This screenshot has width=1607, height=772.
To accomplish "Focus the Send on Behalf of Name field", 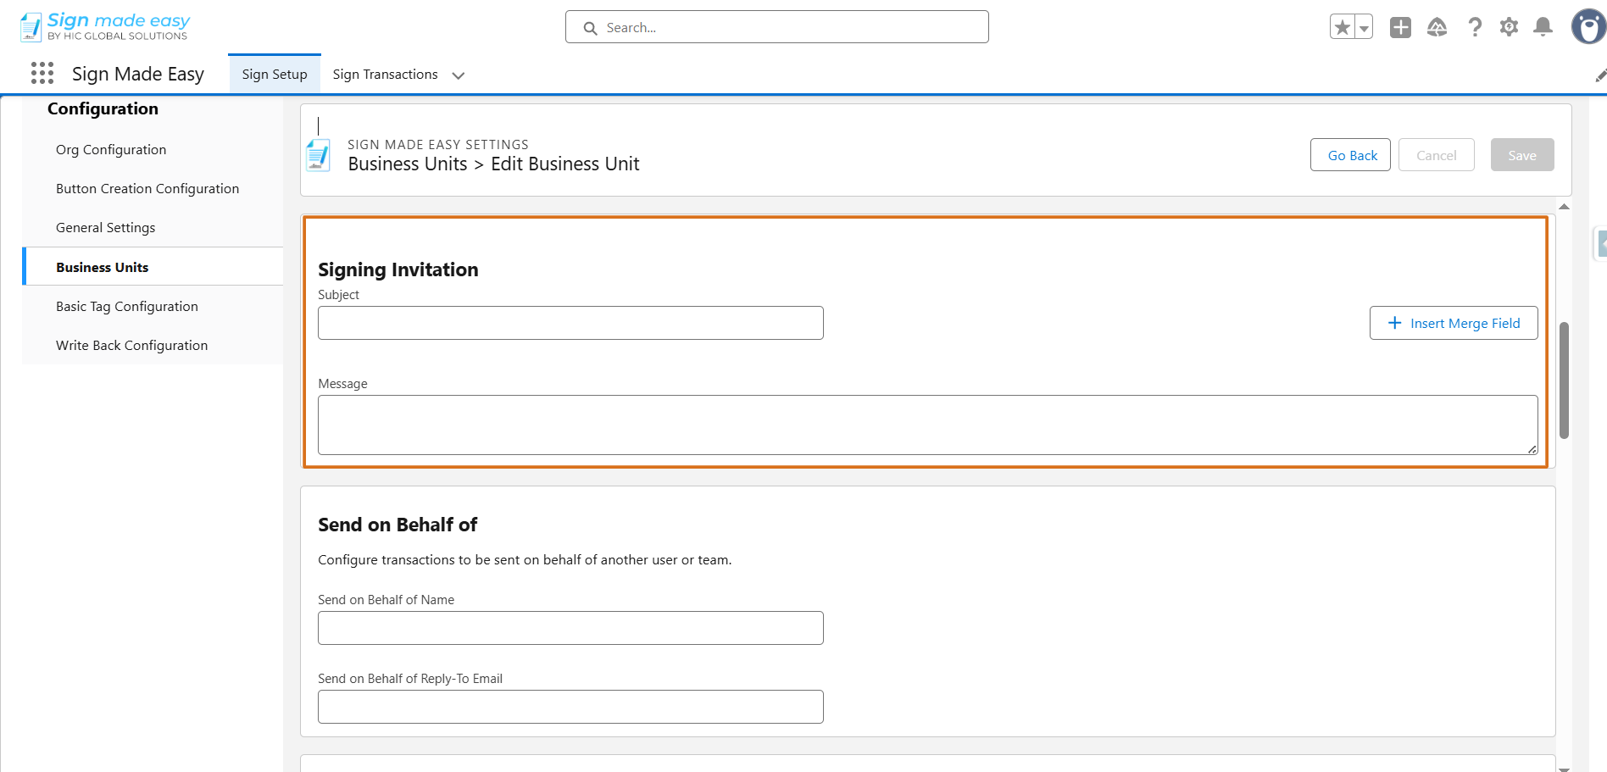I will click(x=570, y=628).
